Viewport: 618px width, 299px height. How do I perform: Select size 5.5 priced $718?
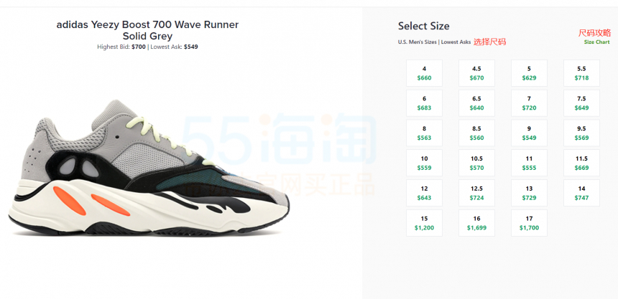coord(581,73)
